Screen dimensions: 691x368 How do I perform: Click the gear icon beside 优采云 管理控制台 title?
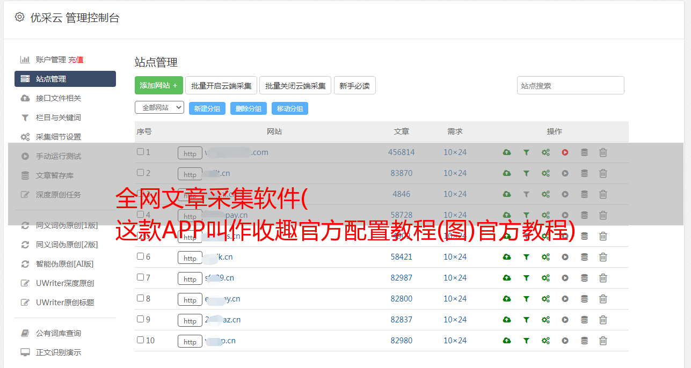point(20,17)
